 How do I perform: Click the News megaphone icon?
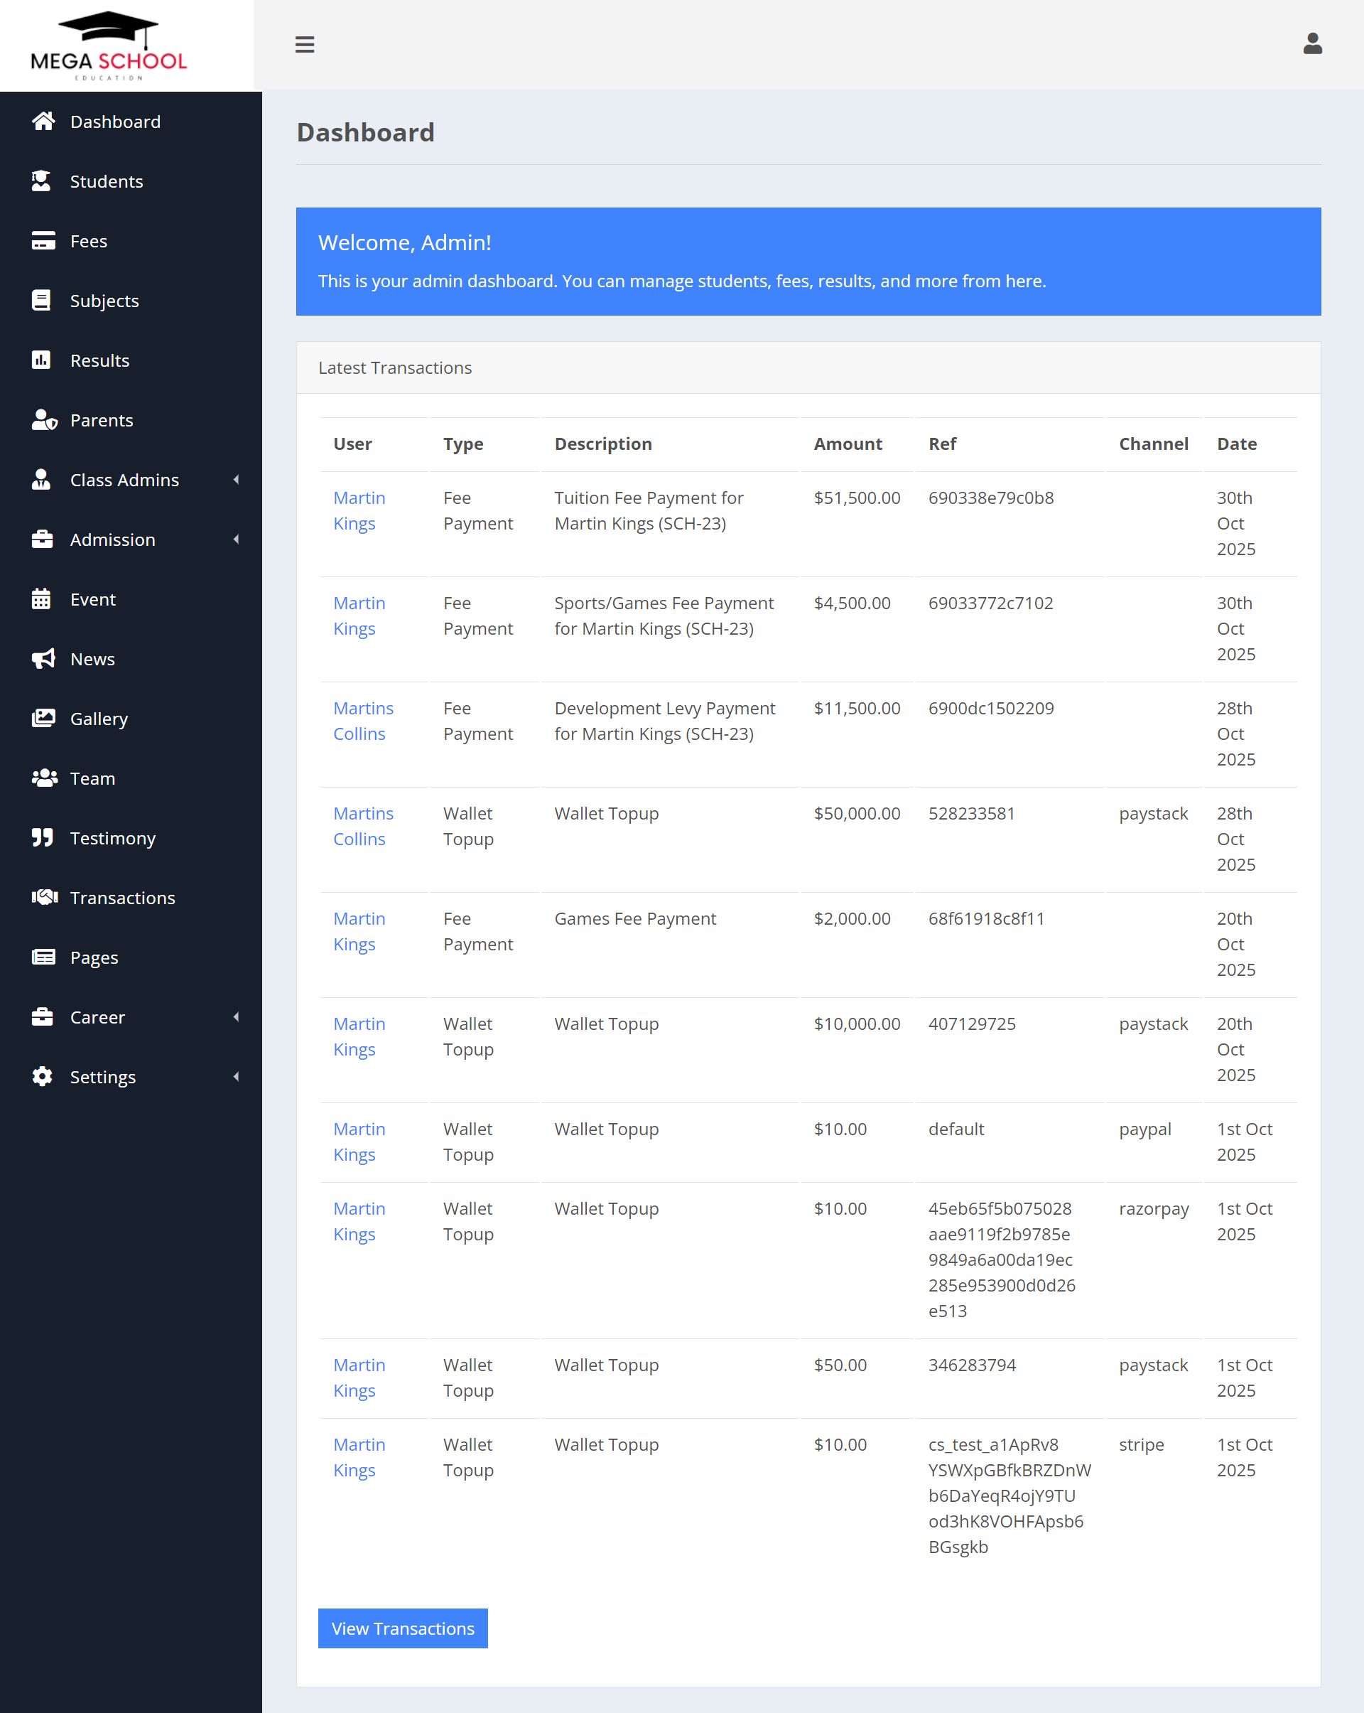click(43, 659)
